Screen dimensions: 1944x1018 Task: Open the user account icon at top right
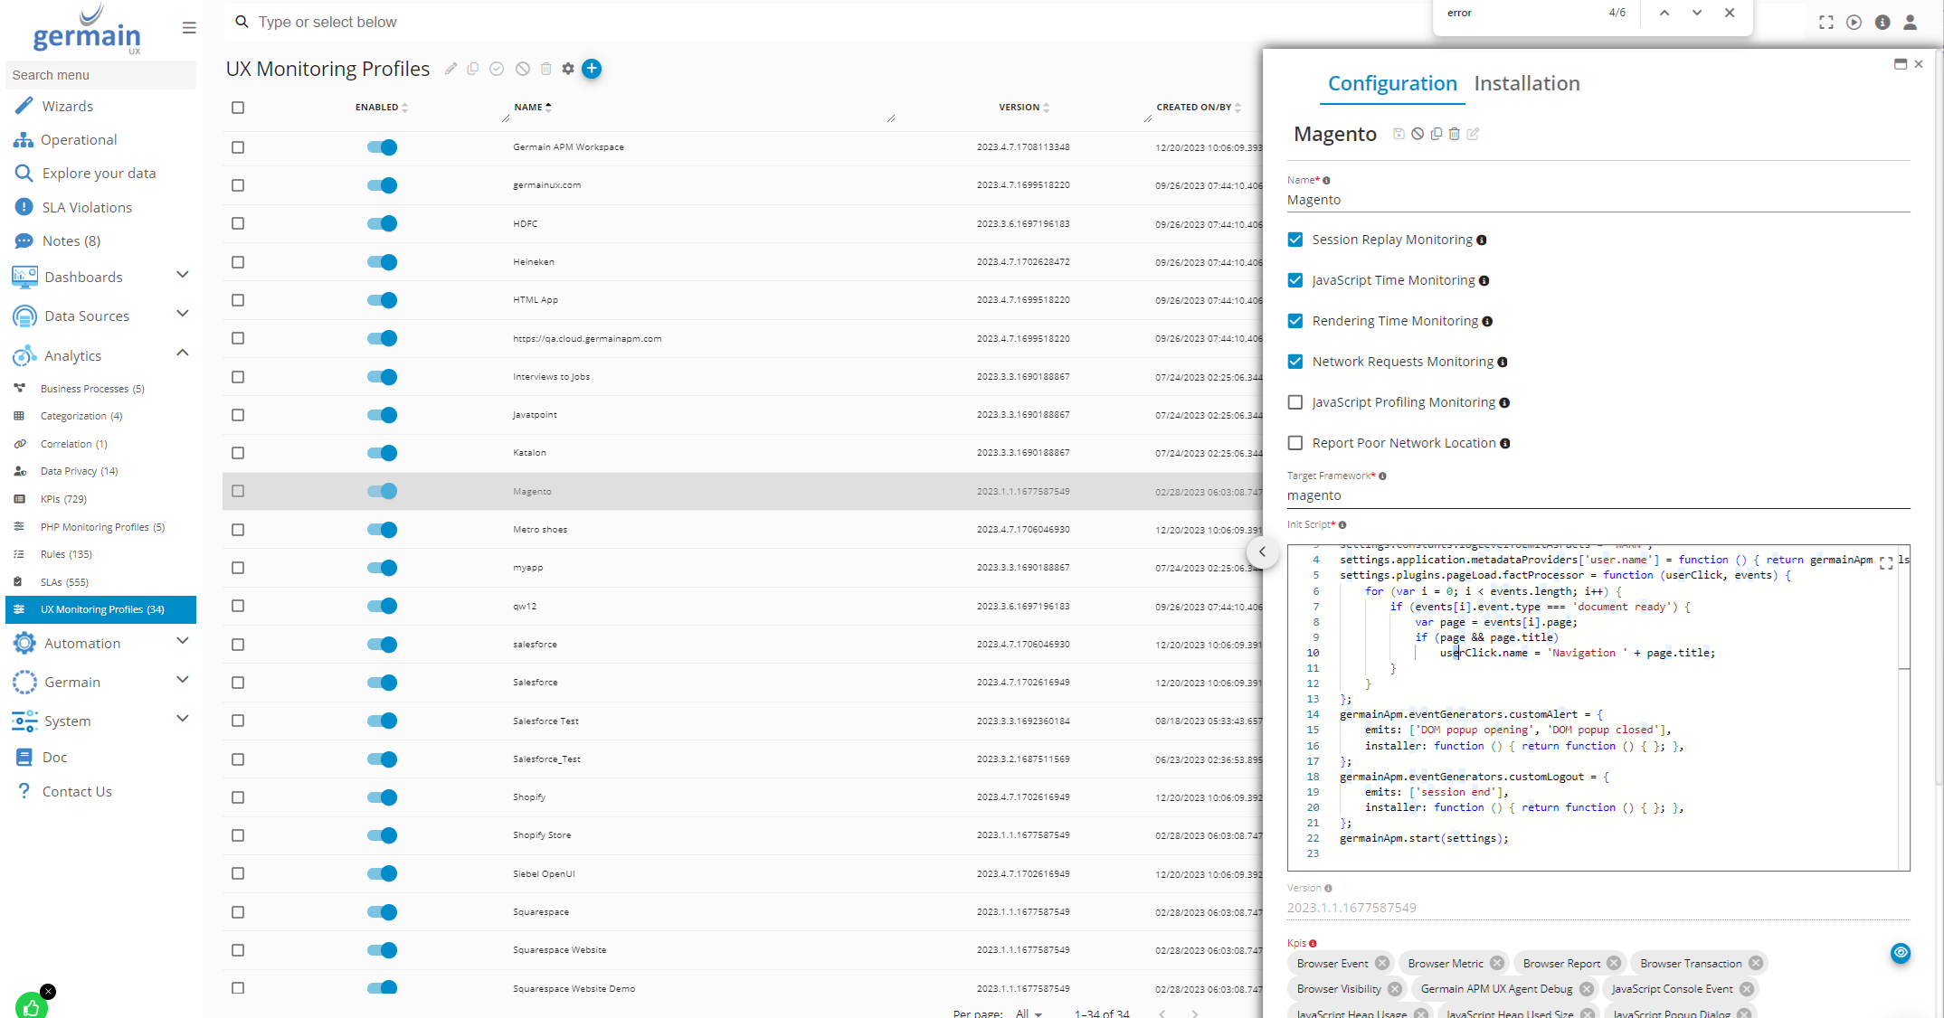coord(1911,22)
